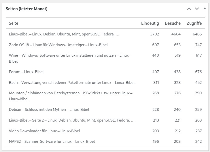Click the Linux-Bibel – Seite 2 entry

click(x=72, y=120)
